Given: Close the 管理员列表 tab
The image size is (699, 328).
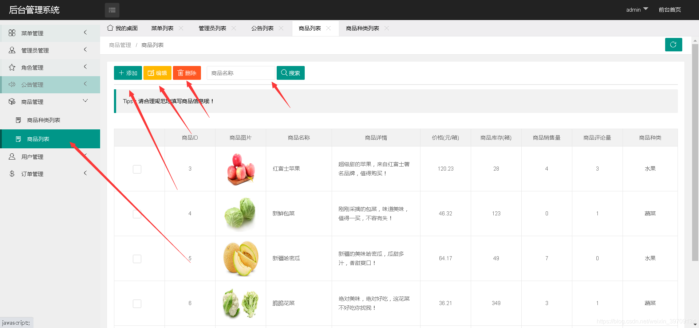Looking at the screenshot, I should pyautogui.click(x=234, y=28).
